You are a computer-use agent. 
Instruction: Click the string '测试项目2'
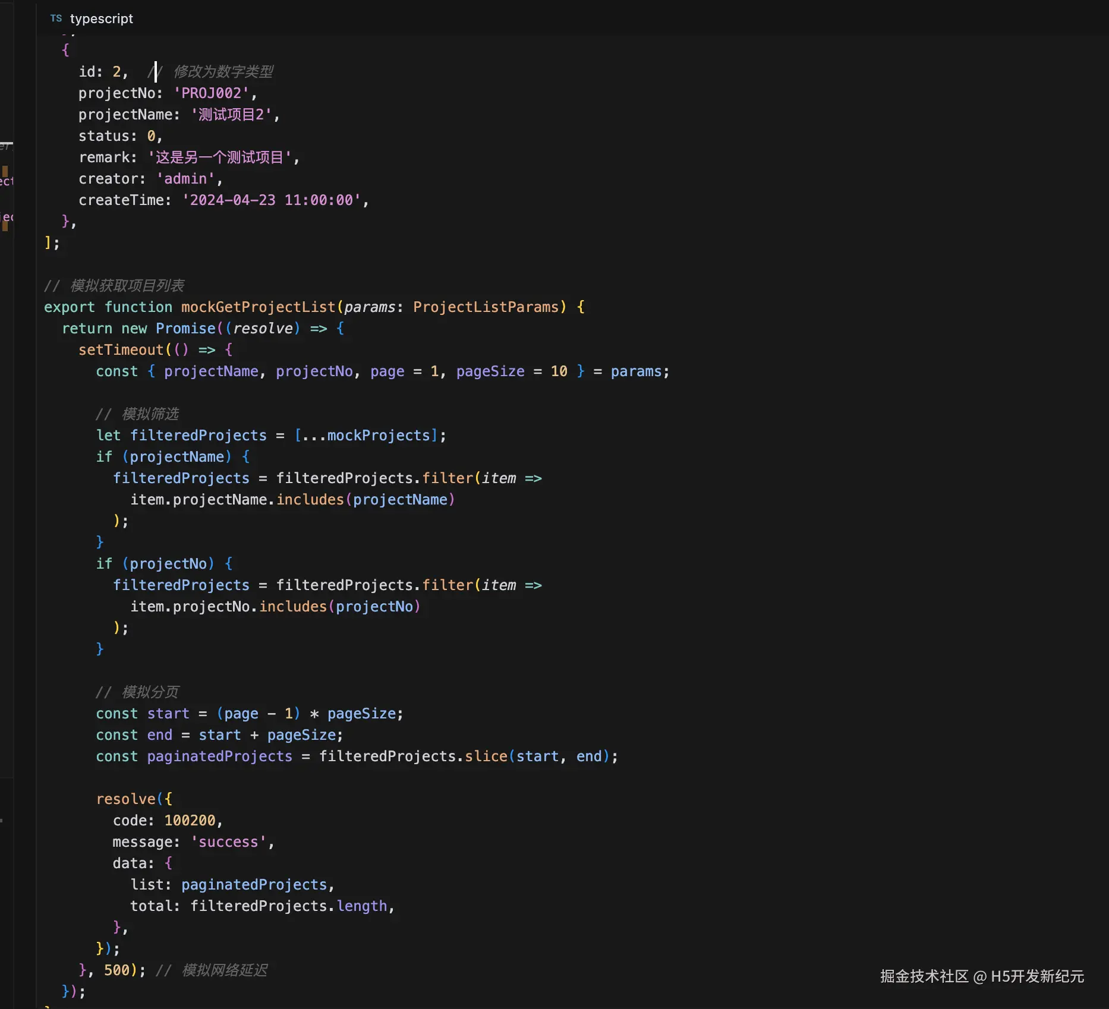pos(232,115)
